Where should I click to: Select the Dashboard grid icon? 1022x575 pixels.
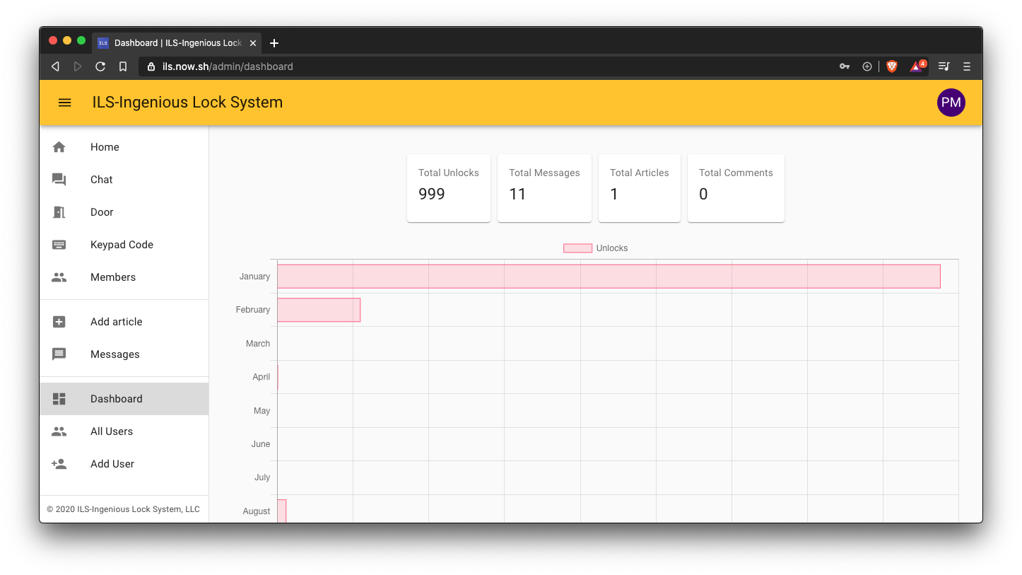coord(59,398)
